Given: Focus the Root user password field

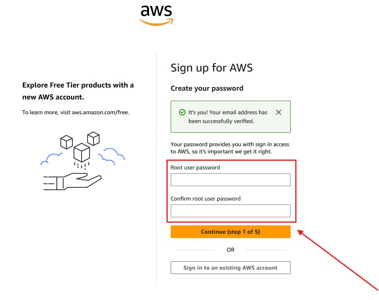Looking at the screenshot, I should pyautogui.click(x=230, y=180).
